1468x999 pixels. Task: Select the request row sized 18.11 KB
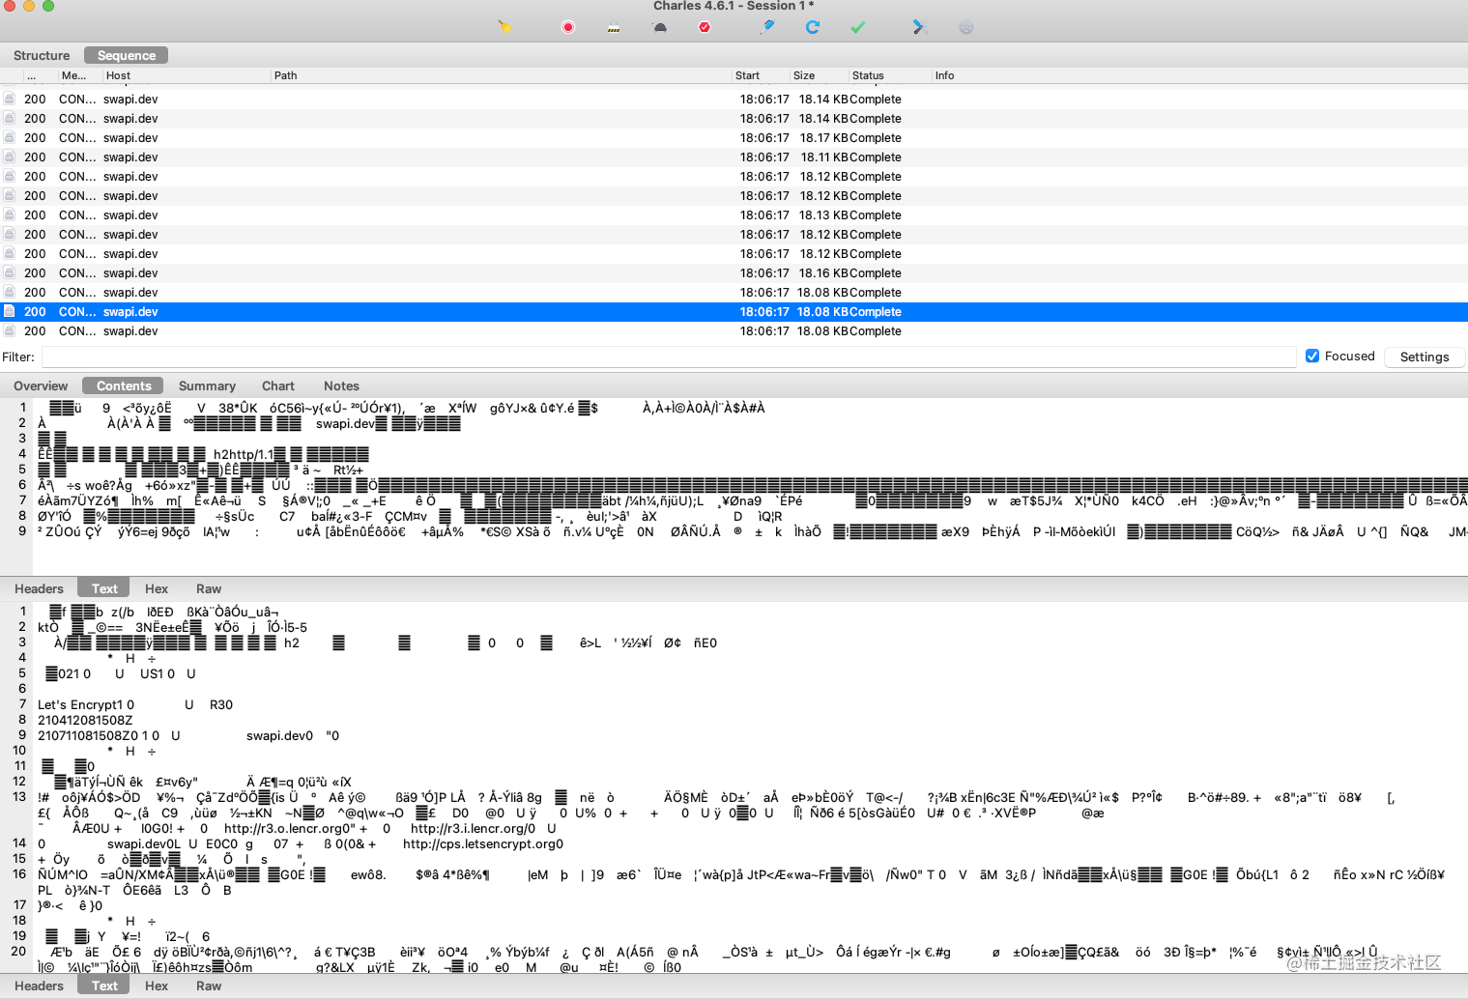tap(734, 157)
